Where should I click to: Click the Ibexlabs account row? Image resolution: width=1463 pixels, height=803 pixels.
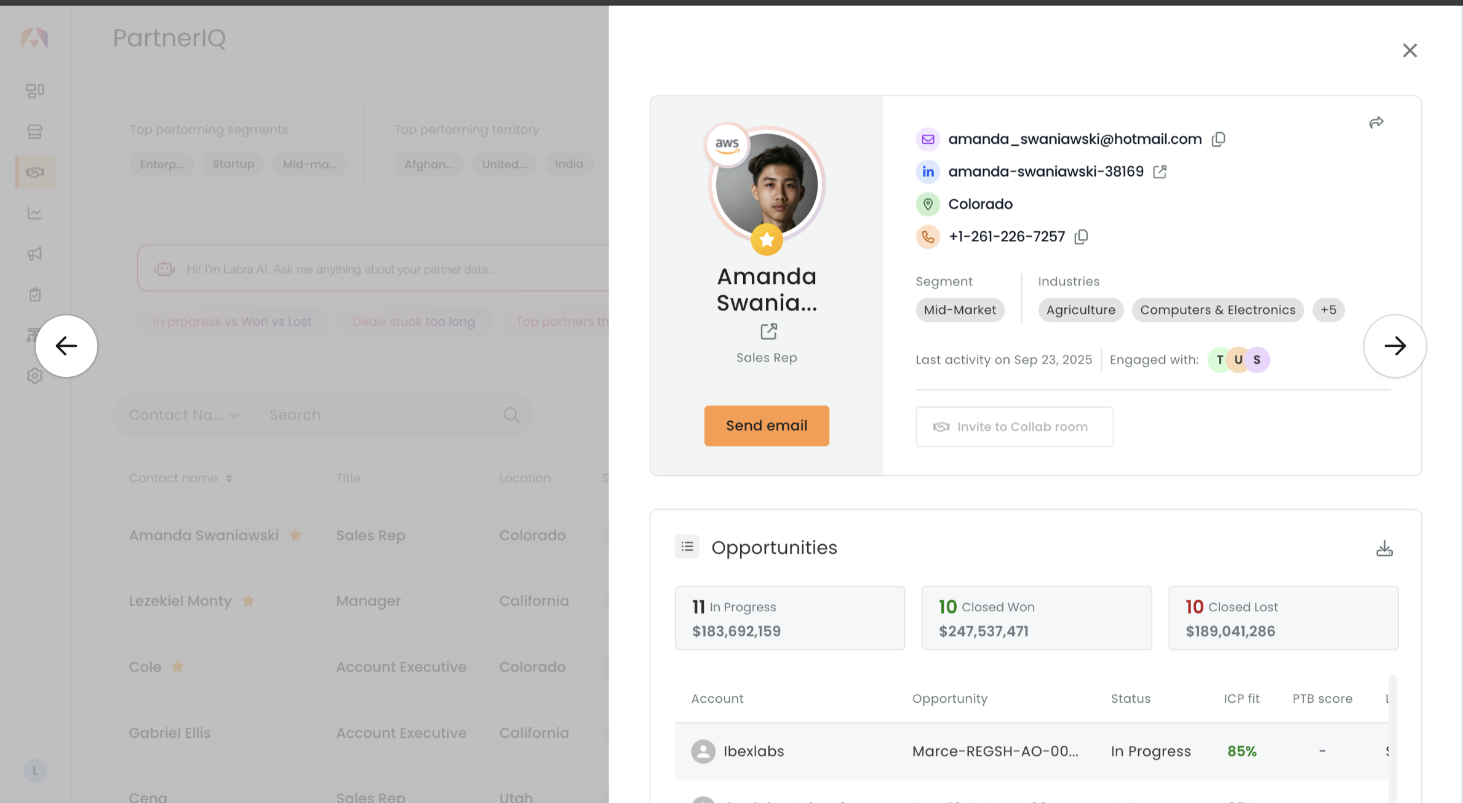pos(753,751)
